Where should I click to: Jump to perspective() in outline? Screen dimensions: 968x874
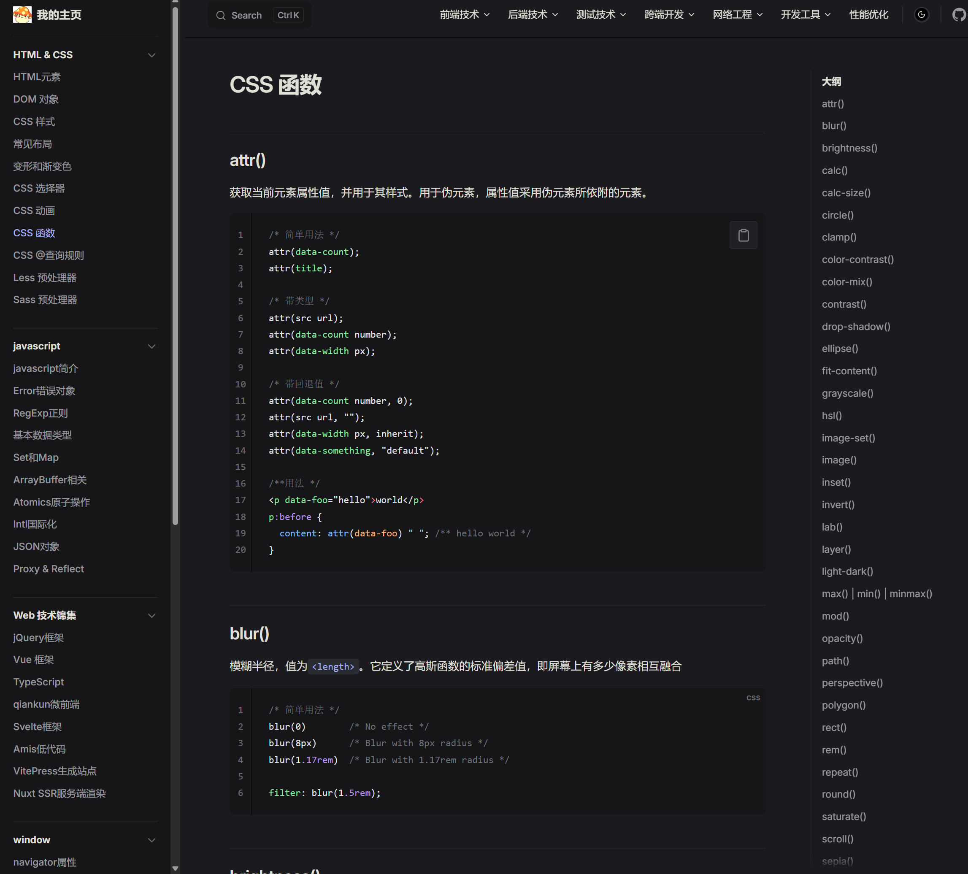(852, 683)
